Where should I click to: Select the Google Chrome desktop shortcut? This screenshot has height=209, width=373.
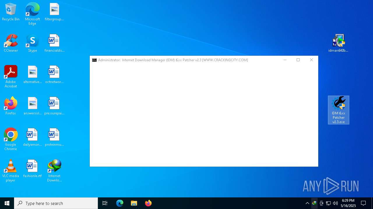[11, 139]
